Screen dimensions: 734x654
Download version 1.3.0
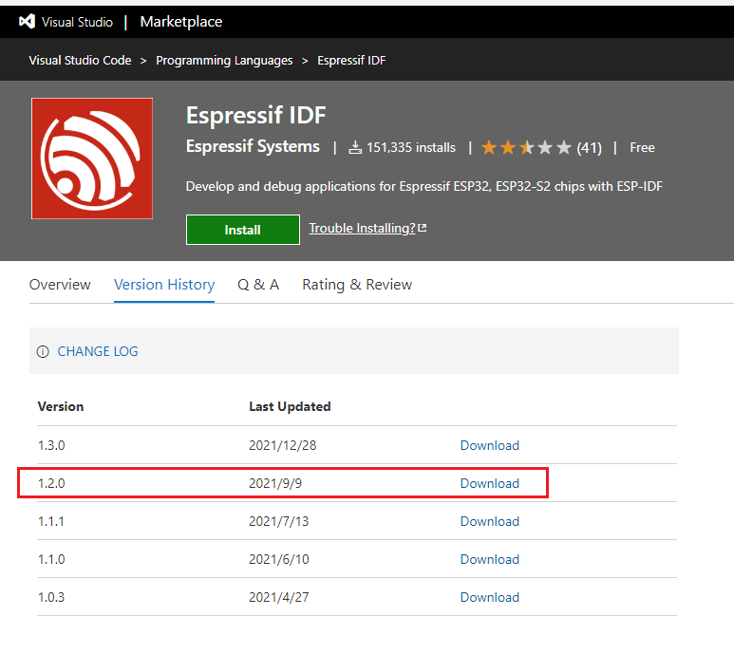tap(490, 445)
